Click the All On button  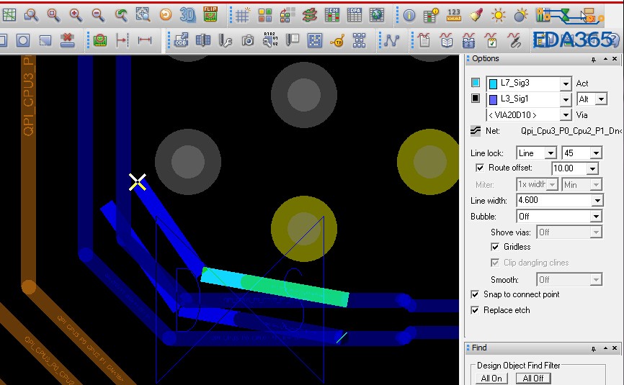pos(491,379)
